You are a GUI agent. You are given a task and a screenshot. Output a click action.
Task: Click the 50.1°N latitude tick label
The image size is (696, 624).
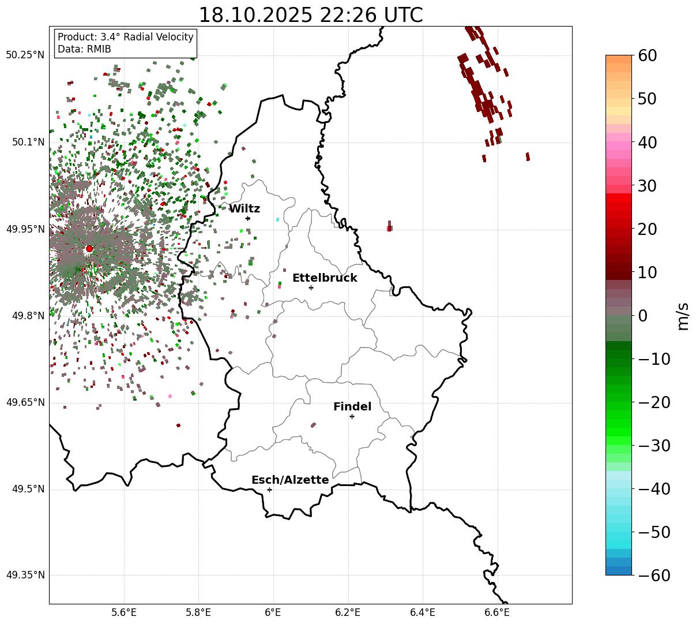click(28, 142)
